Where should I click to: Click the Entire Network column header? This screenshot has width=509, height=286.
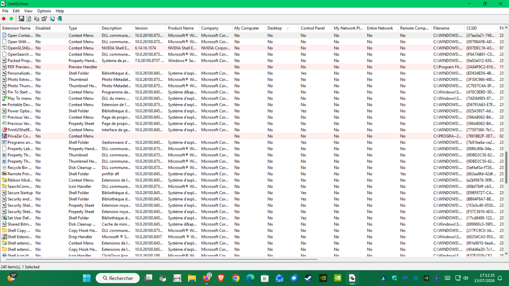(381, 28)
